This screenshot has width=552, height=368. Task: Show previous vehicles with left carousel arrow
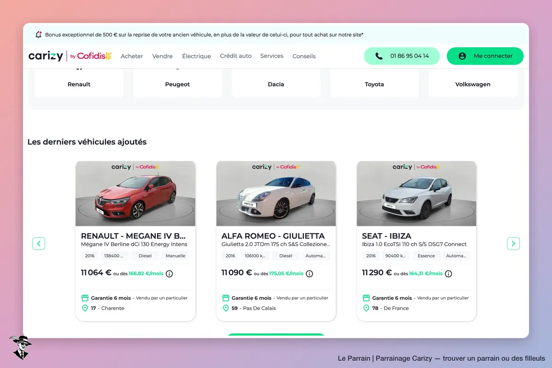pyautogui.click(x=39, y=243)
